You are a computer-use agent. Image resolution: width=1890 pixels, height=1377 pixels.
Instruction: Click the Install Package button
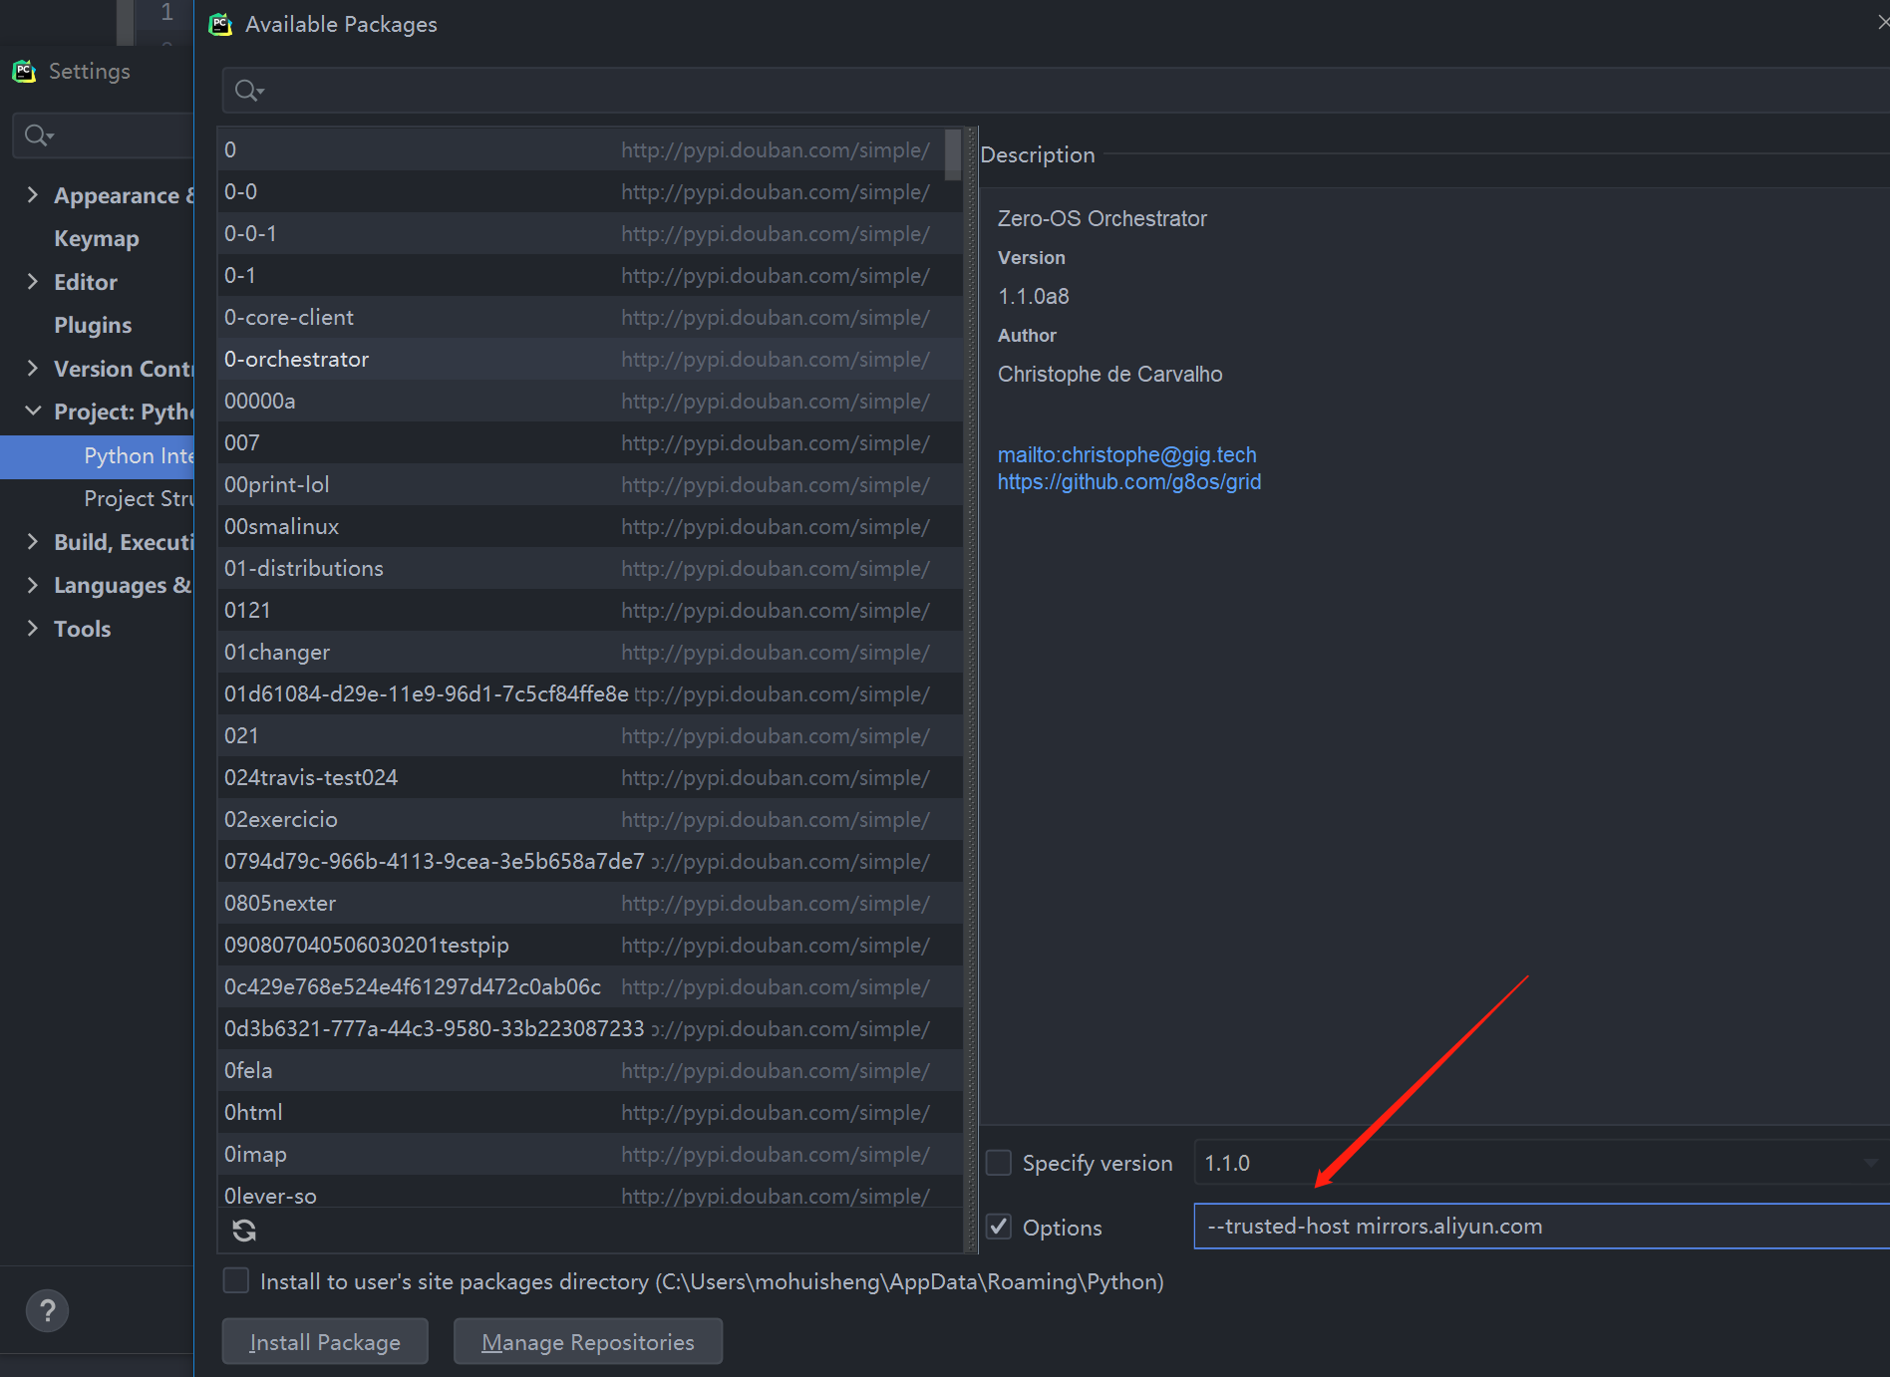point(325,1341)
